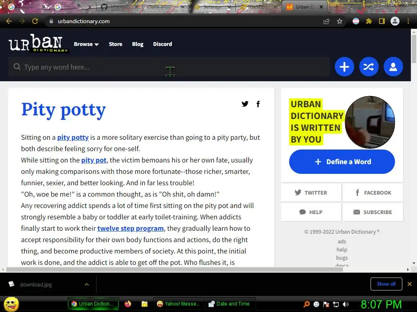Bookmark this page with the star icon
Image resolution: width=417 pixels, height=312 pixels.
[340, 21]
